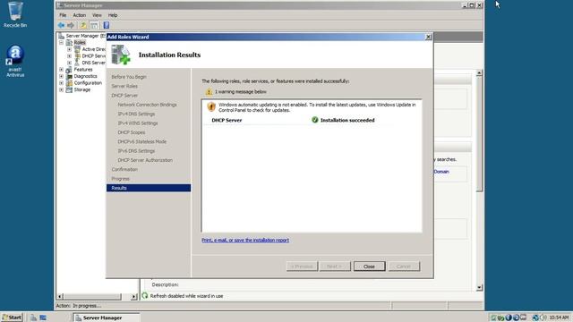Click the wizard Close button
Image resolution: width=573 pixels, height=322 pixels.
369,267
